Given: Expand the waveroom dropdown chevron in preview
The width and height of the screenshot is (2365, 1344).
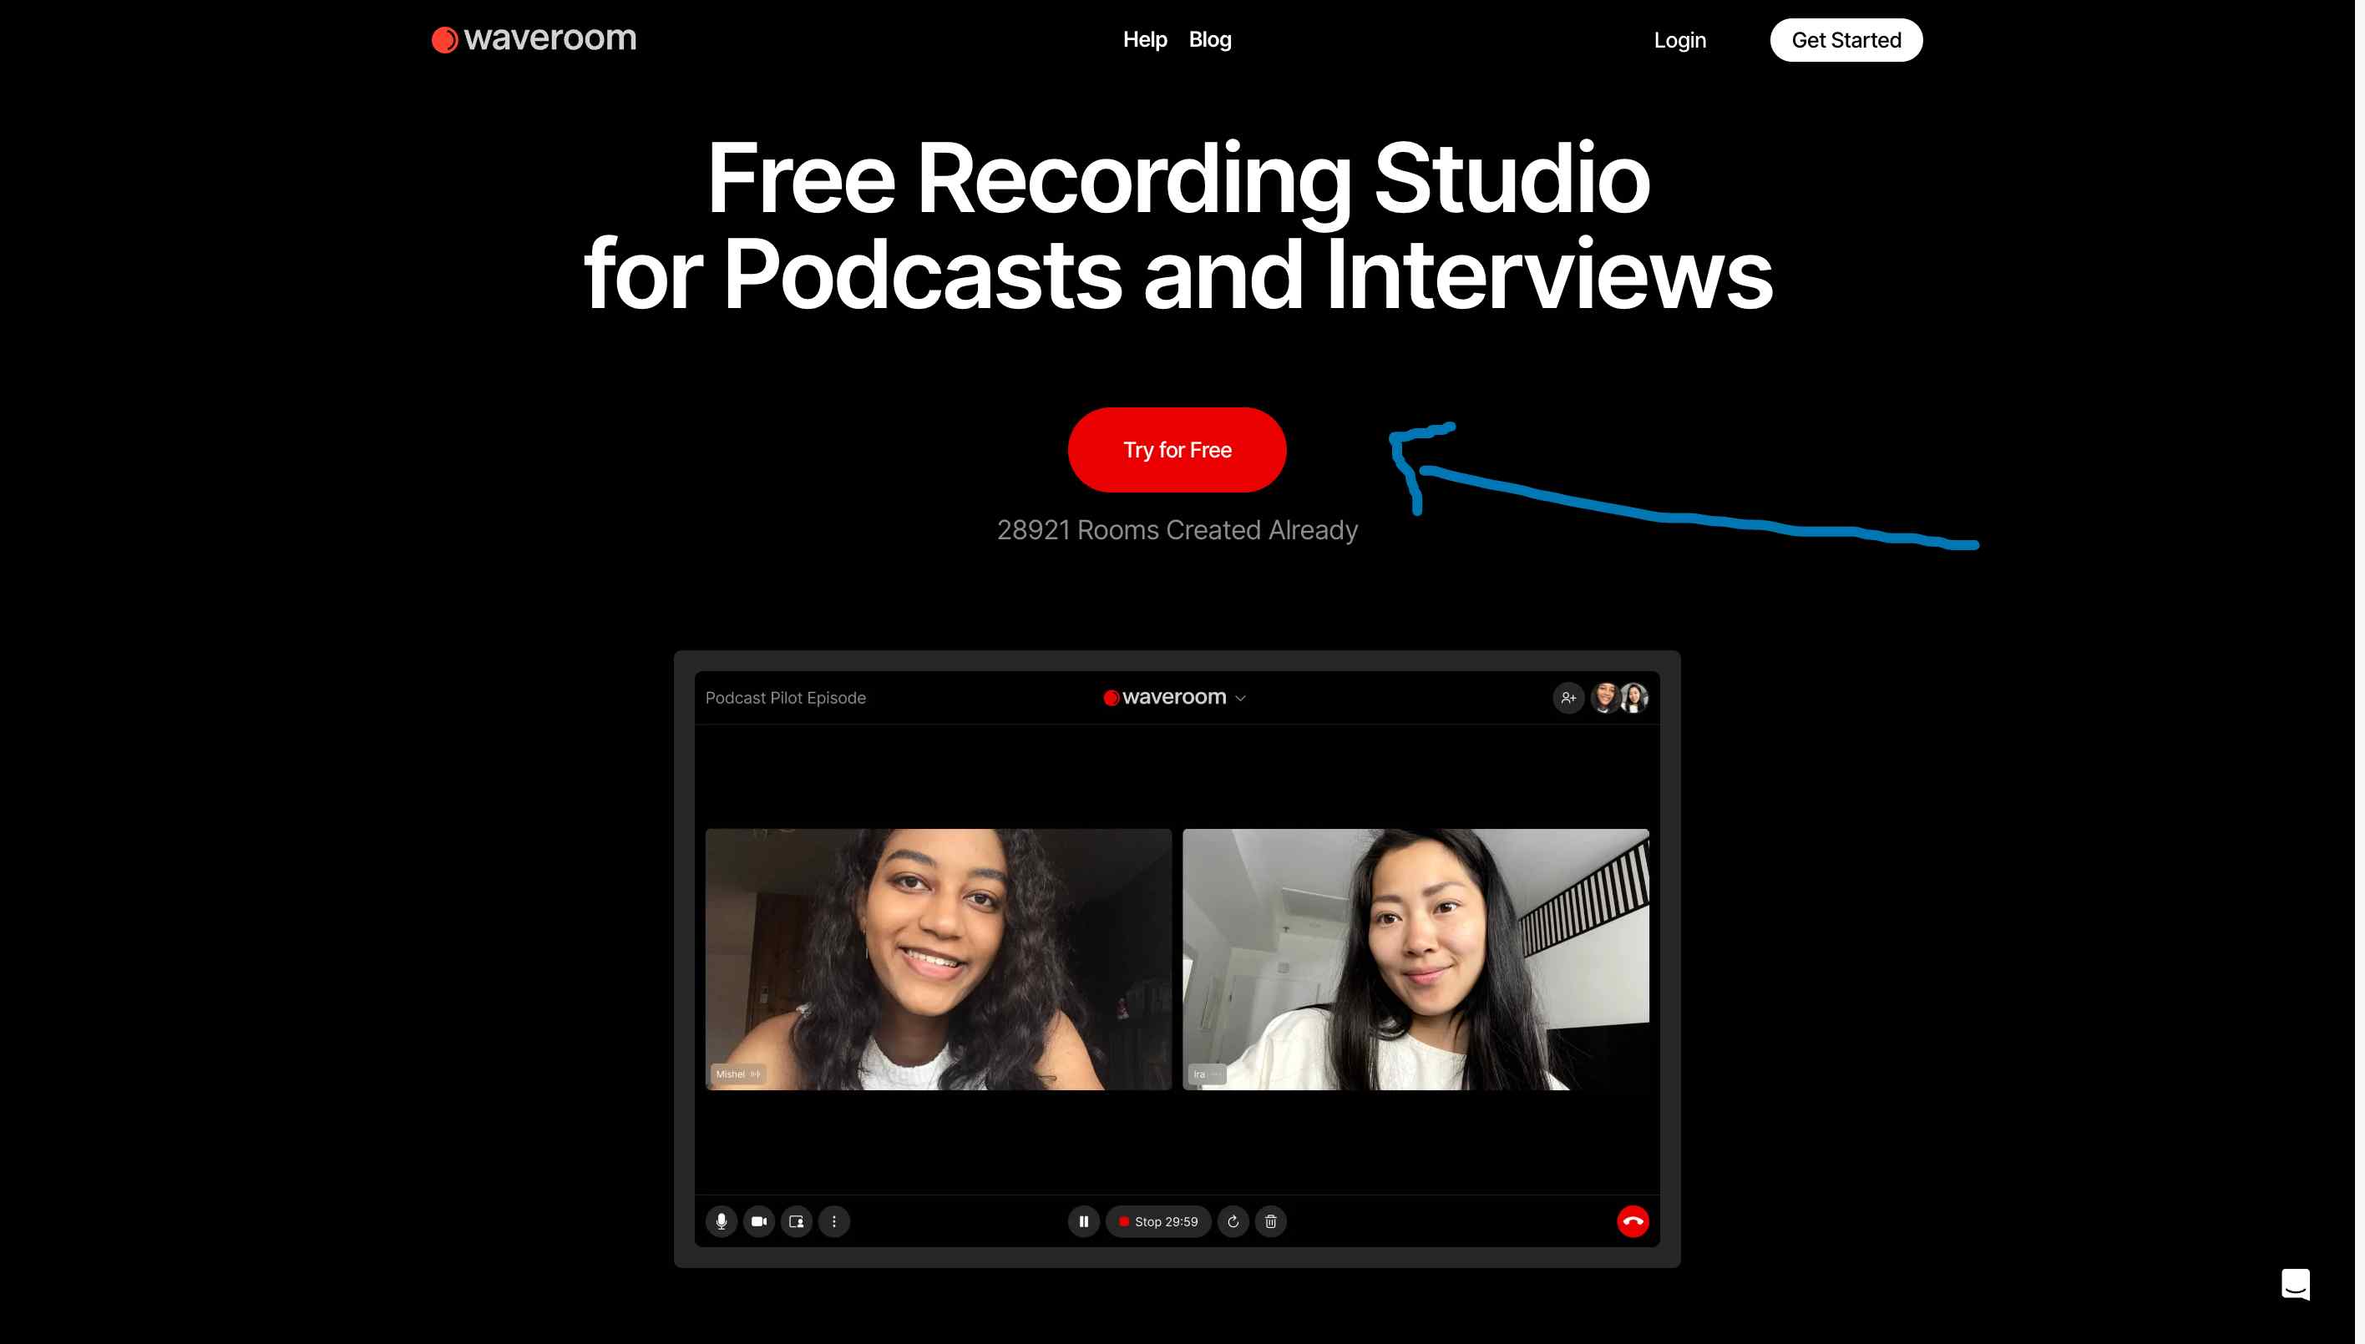Looking at the screenshot, I should point(1240,699).
